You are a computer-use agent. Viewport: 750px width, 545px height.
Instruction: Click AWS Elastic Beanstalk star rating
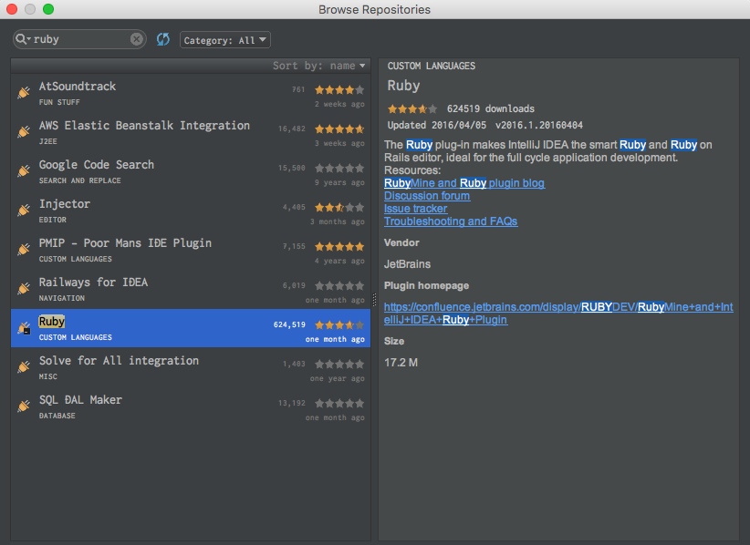click(x=339, y=129)
